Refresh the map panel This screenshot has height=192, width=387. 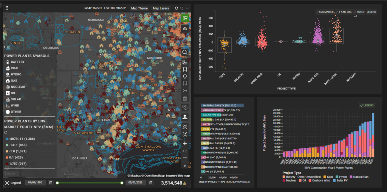click(x=176, y=8)
